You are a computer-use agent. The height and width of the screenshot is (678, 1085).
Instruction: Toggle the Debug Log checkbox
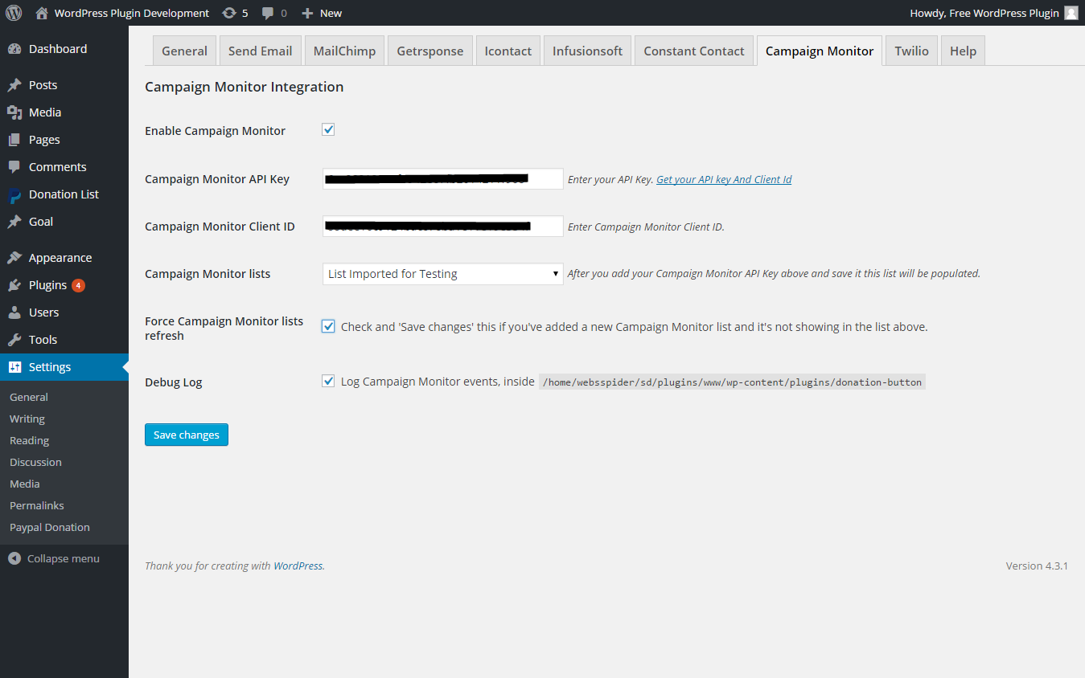click(x=328, y=381)
